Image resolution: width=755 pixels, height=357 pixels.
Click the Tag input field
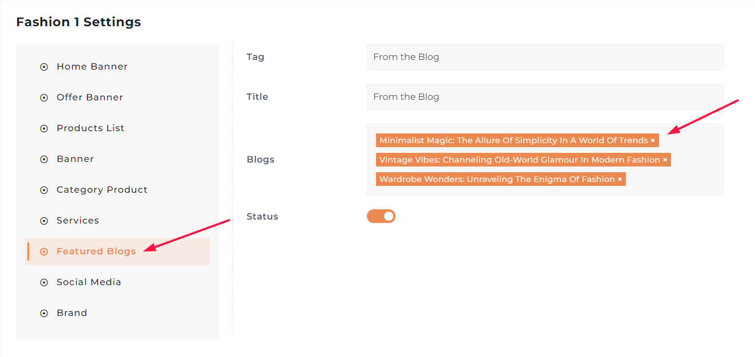pyautogui.click(x=545, y=57)
